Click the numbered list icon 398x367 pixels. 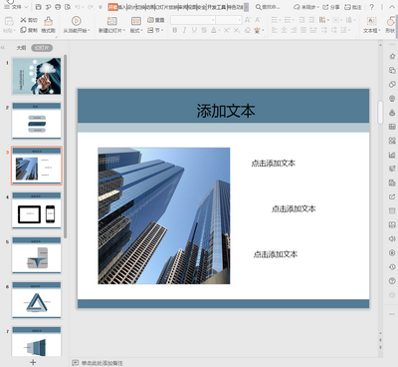click(288, 20)
